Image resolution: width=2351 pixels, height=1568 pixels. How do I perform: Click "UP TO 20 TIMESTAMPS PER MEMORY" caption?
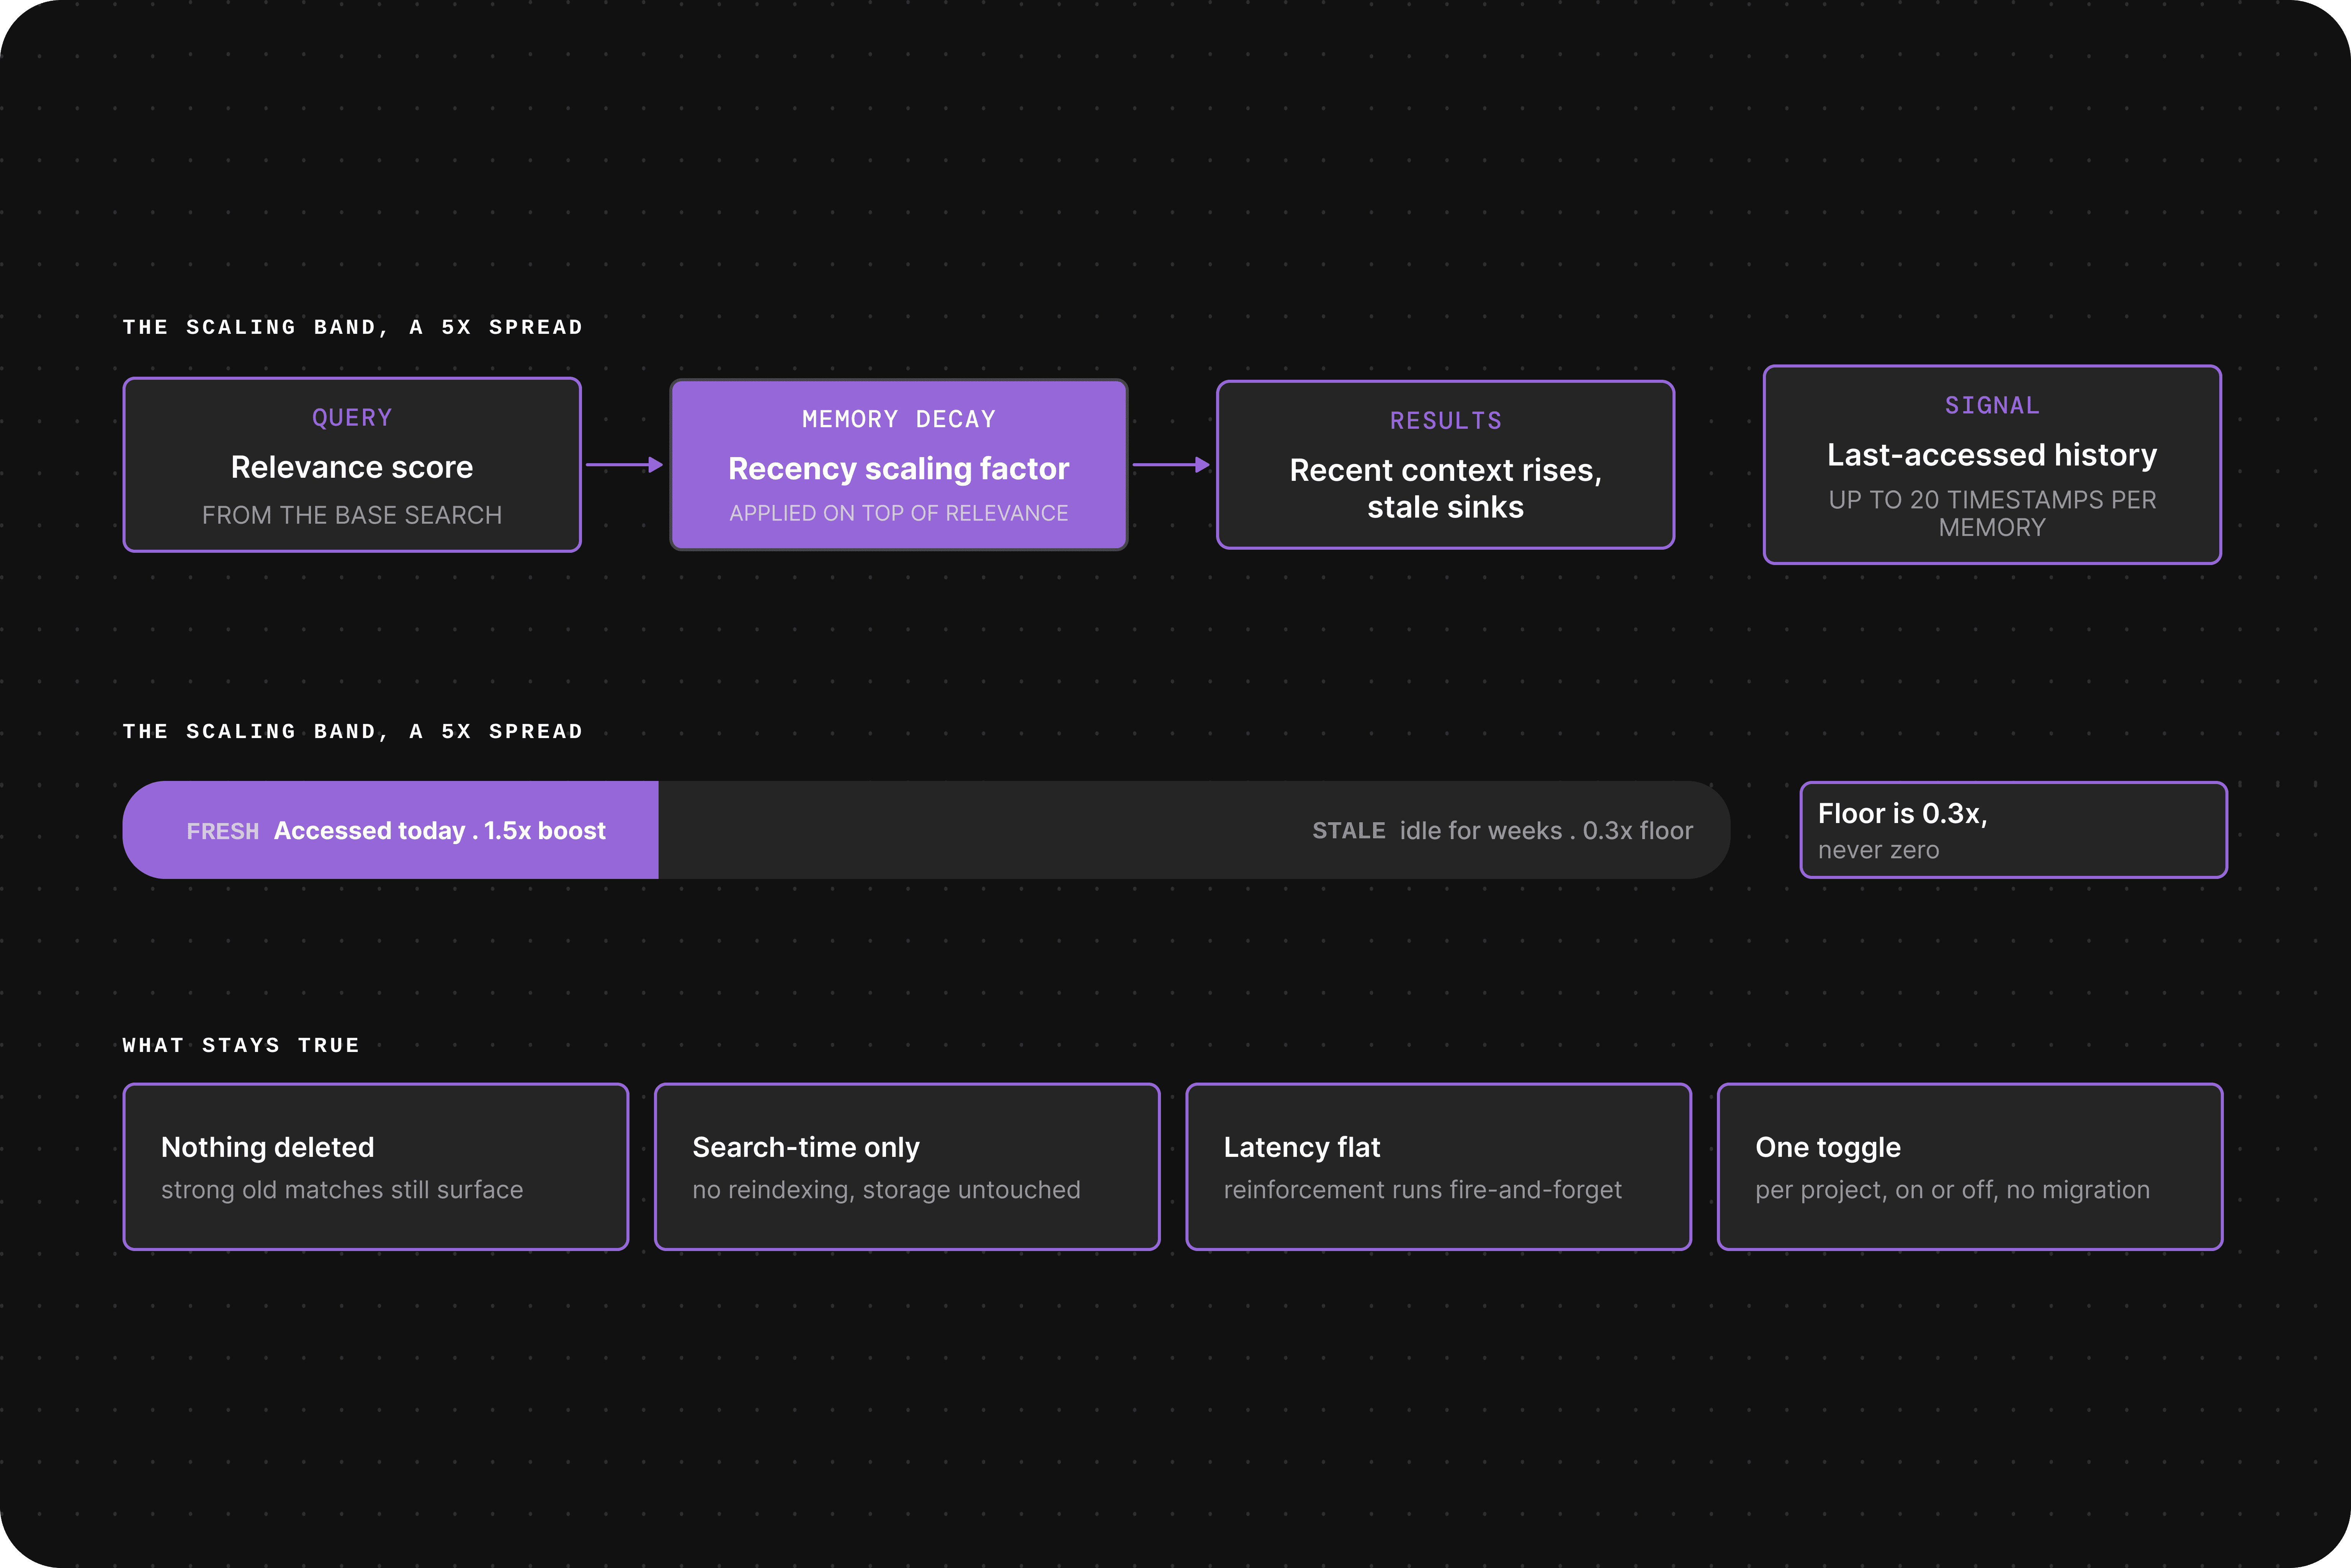coord(1992,513)
